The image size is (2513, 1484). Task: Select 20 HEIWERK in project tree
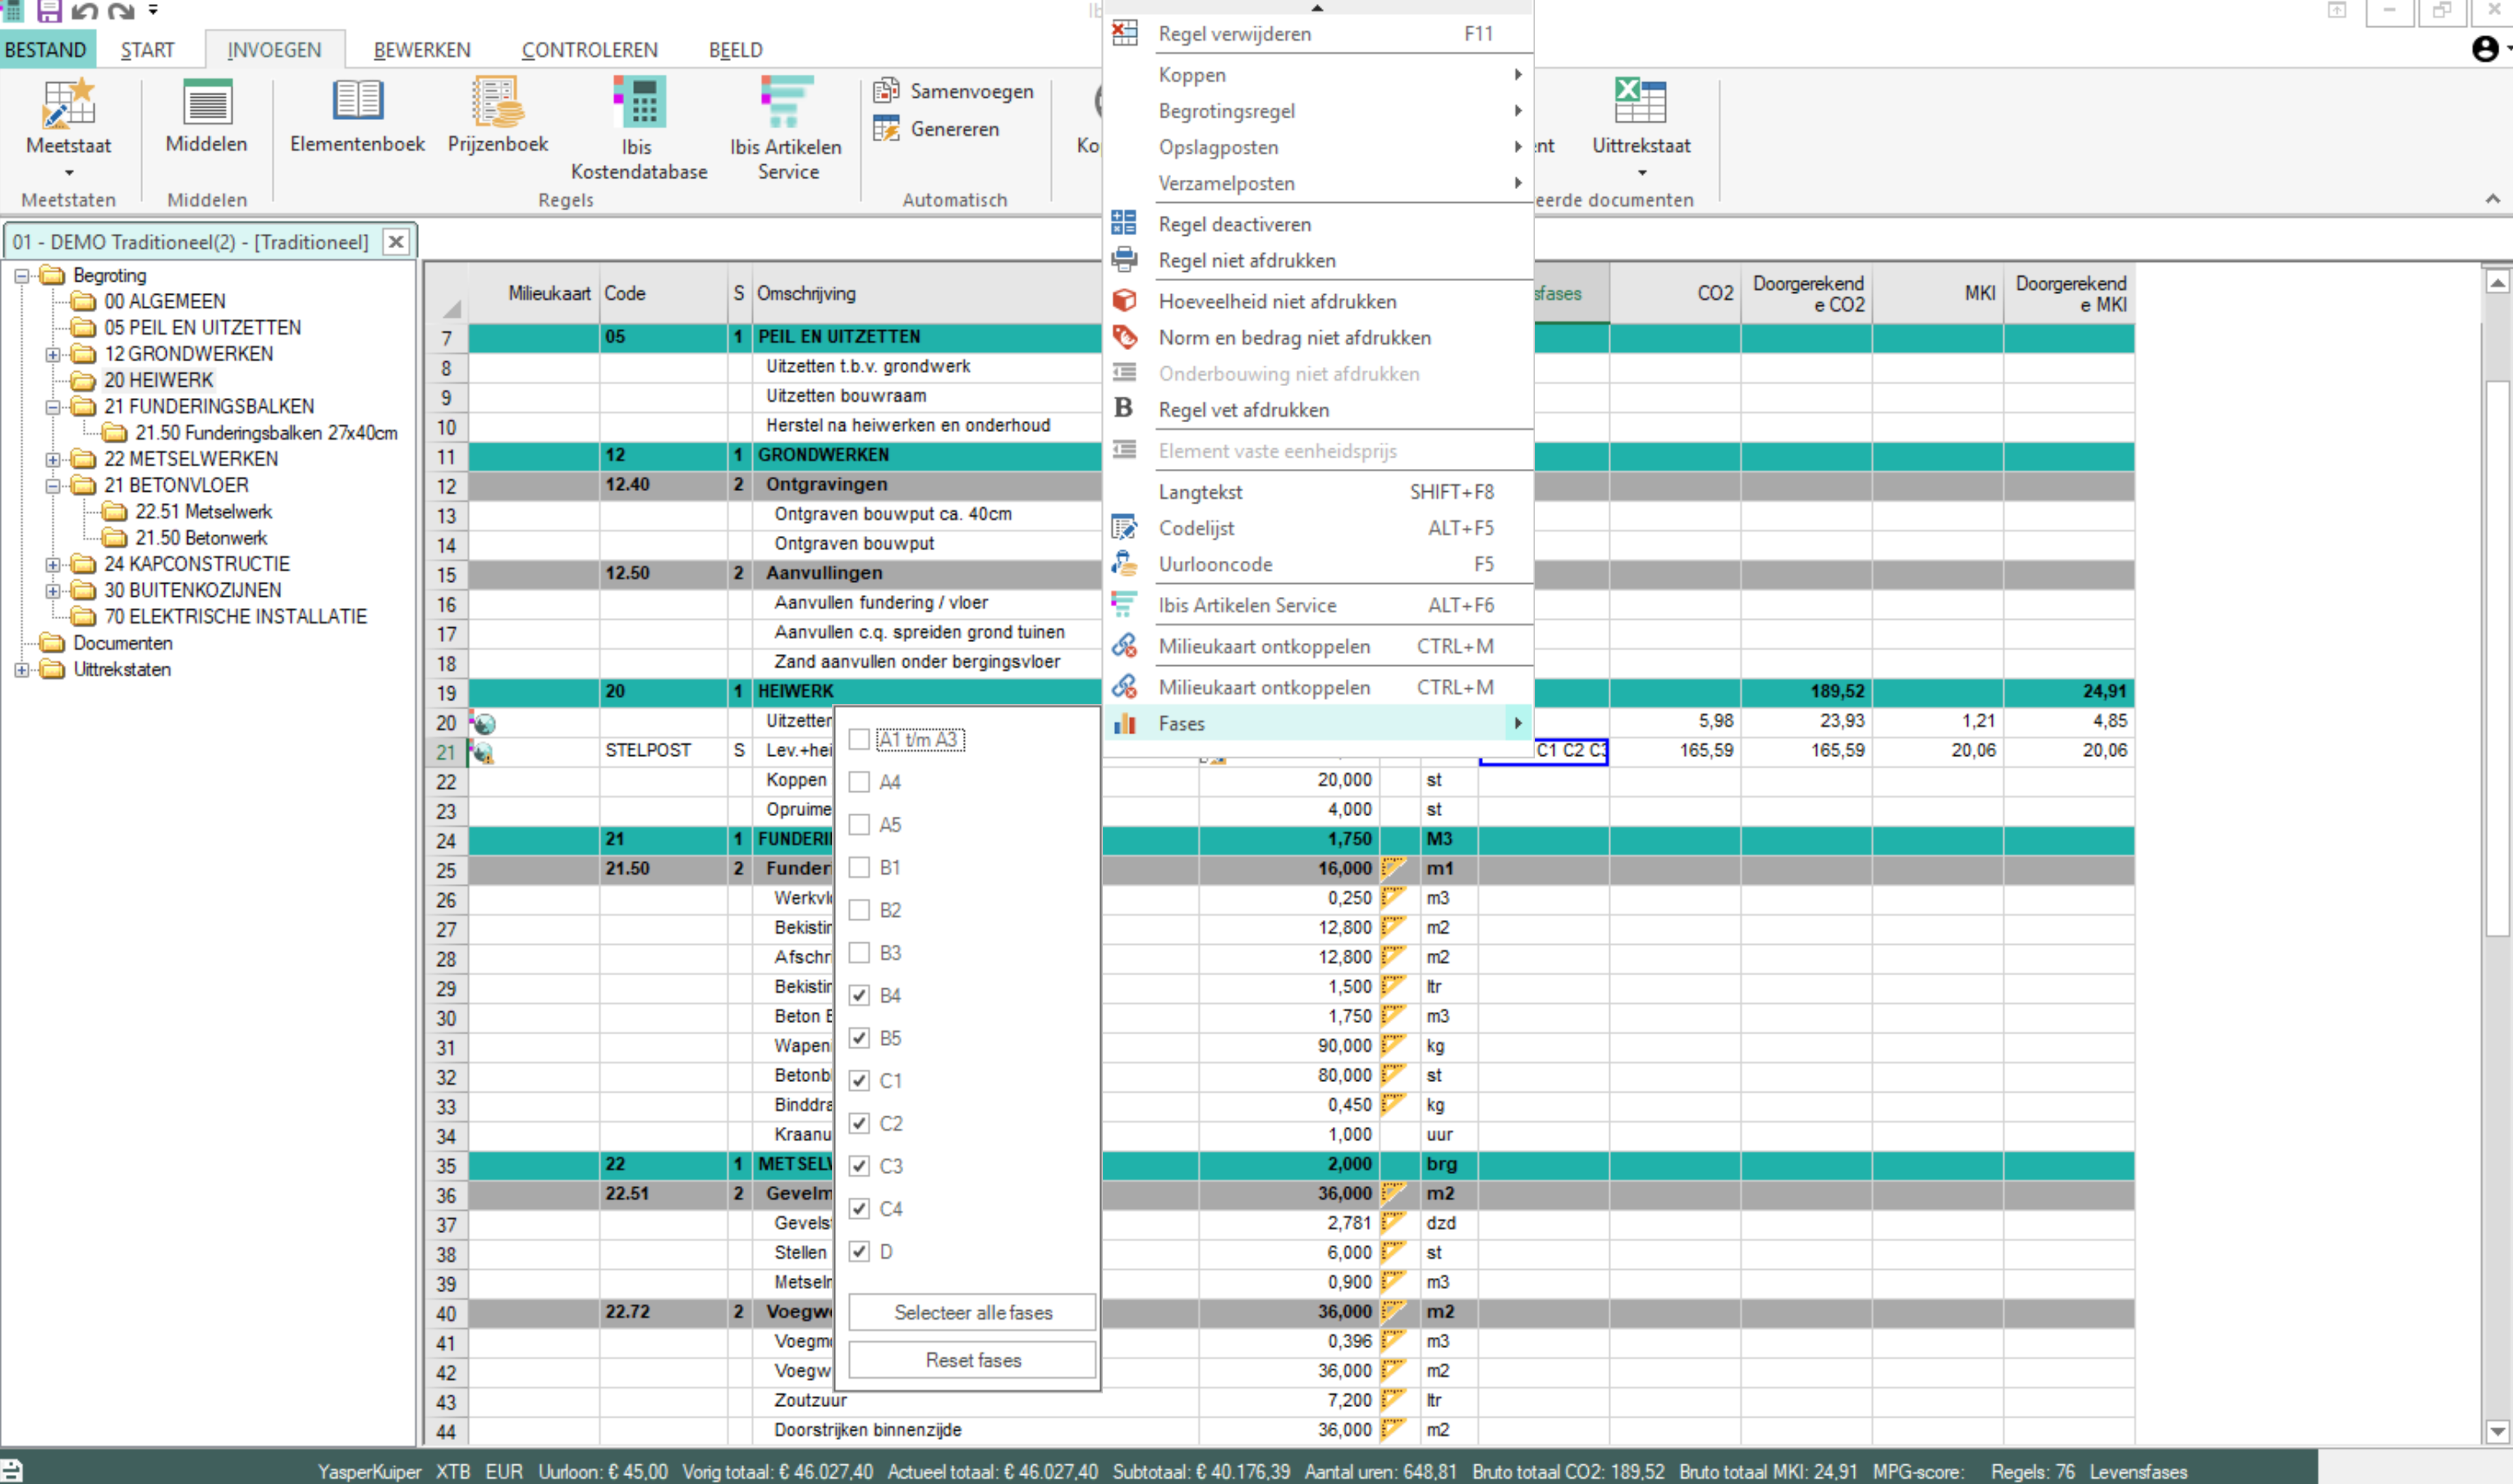158,380
